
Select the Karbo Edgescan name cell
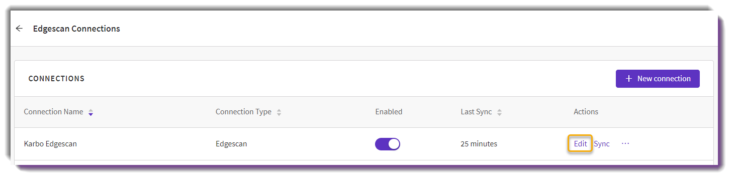tap(50, 144)
